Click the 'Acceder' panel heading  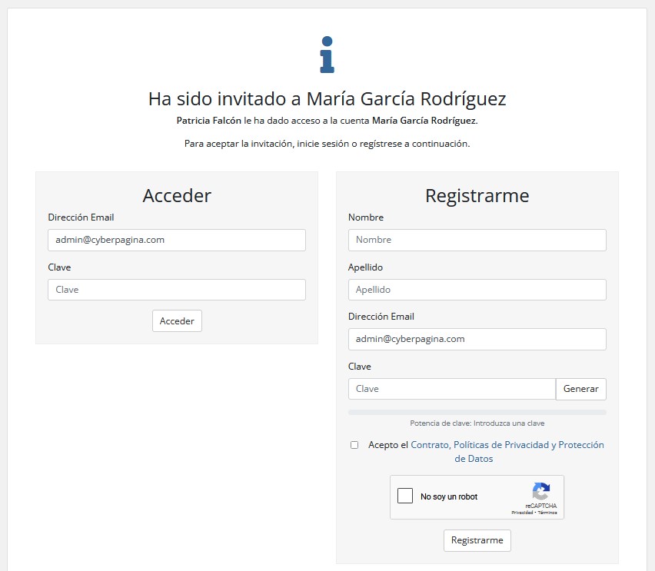click(x=177, y=195)
